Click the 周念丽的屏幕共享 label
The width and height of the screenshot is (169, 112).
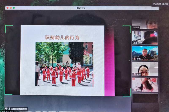click(x=19, y=109)
